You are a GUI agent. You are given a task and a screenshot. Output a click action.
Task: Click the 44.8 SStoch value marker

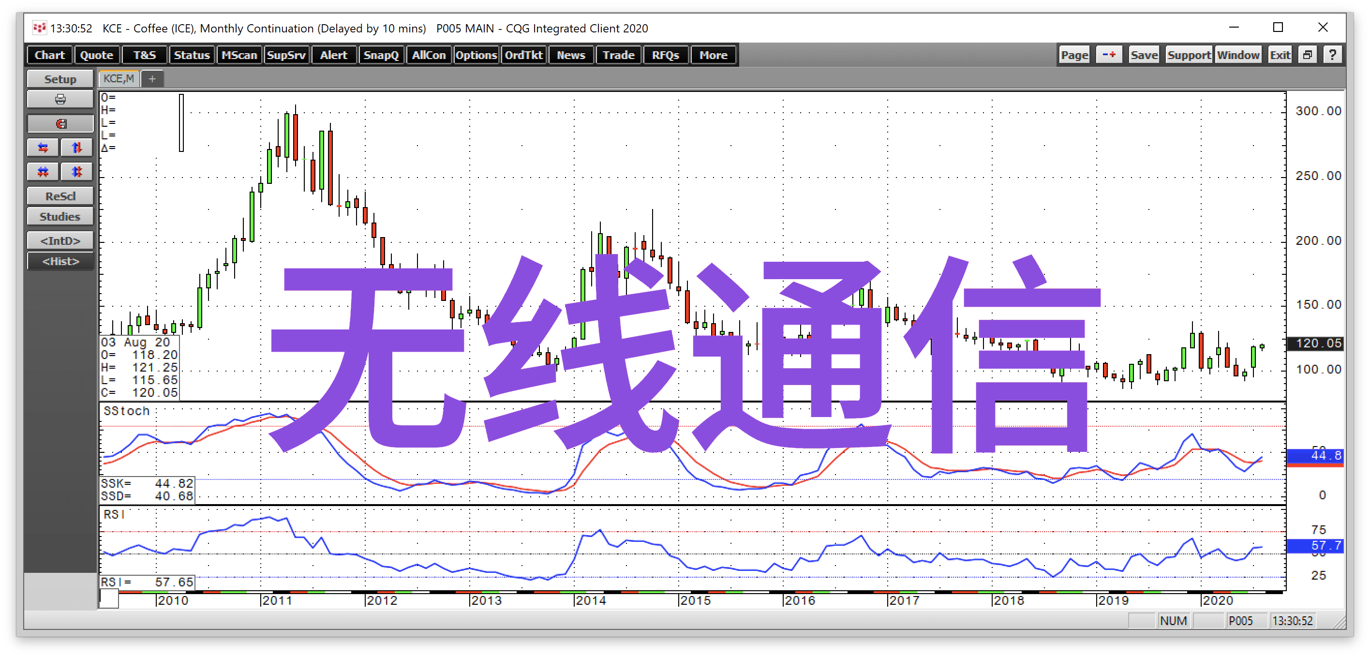pyautogui.click(x=1315, y=456)
